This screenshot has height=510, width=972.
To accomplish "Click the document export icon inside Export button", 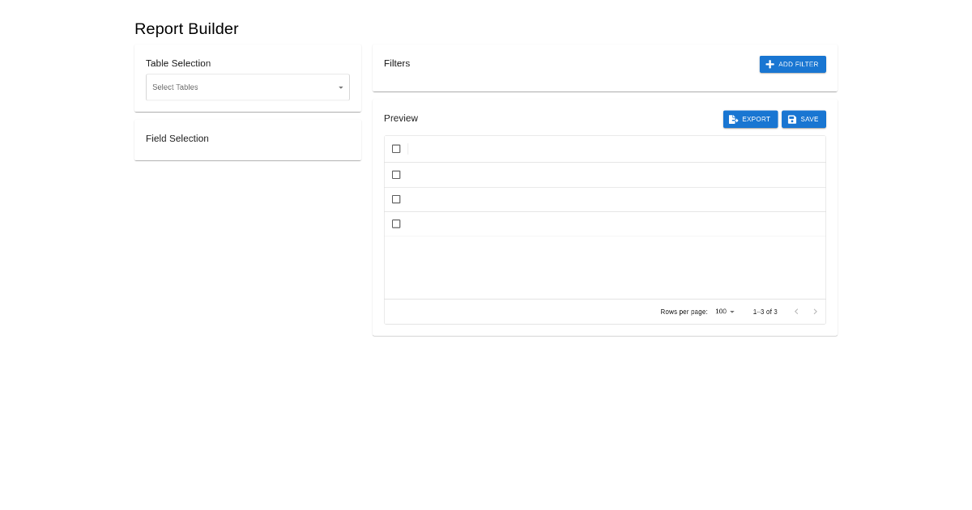I will tap(734, 119).
